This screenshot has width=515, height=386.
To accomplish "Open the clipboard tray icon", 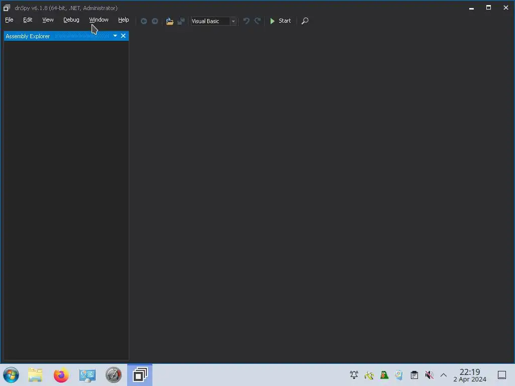I will click(x=414, y=375).
